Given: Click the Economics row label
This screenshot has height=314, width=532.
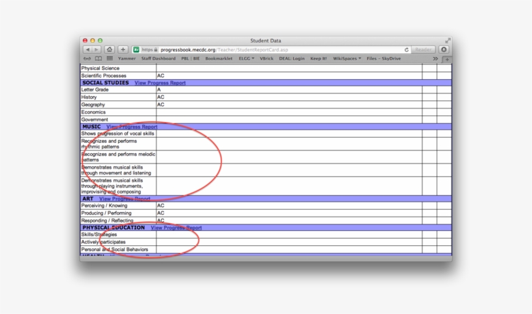Looking at the screenshot, I should click(93, 112).
